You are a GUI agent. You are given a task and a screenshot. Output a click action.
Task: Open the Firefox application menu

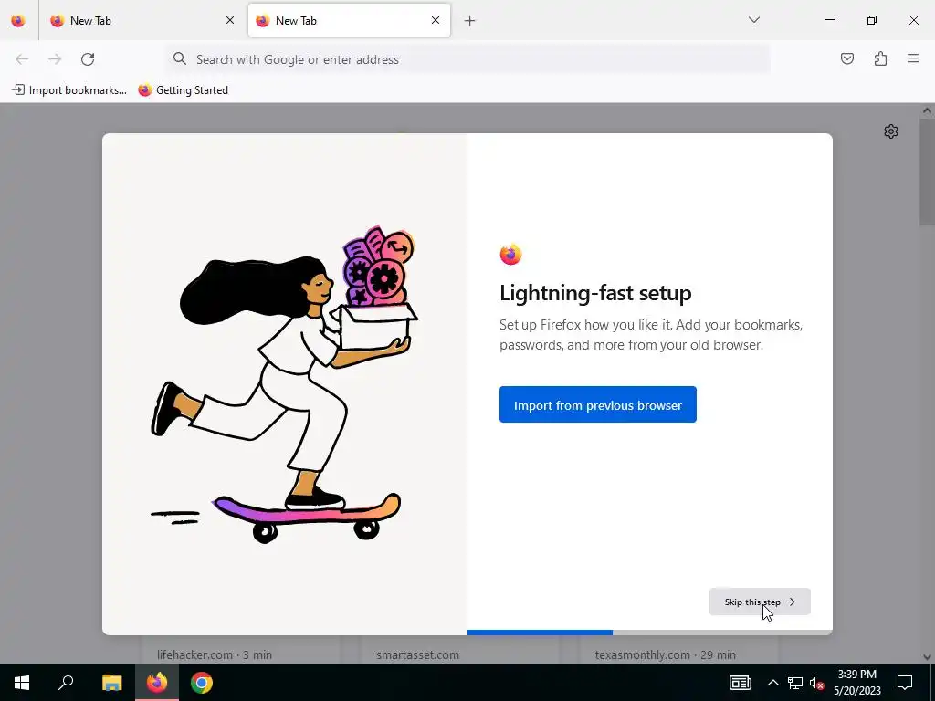coord(913,58)
